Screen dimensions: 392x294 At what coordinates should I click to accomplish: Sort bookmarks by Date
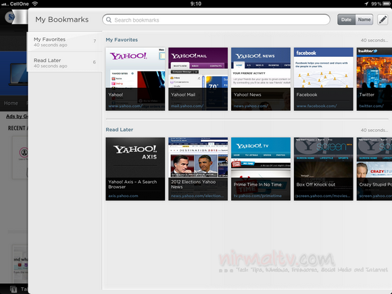(x=346, y=20)
